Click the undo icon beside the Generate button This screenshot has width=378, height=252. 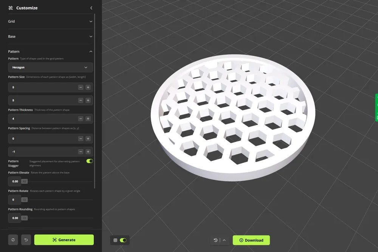pyautogui.click(x=26, y=240)
